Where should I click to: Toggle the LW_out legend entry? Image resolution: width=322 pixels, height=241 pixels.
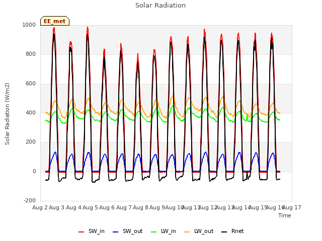pyautogui.click(x=199, y=231)
